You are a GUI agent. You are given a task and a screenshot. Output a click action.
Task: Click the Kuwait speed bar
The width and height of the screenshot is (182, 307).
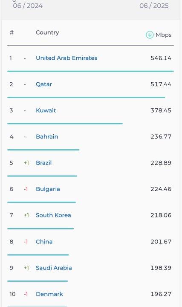click(x=65, y=124)
